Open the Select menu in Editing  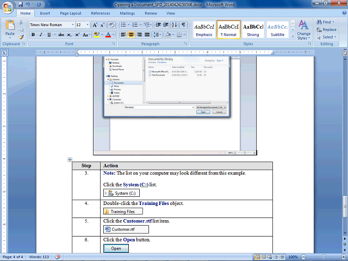[327, 37]
